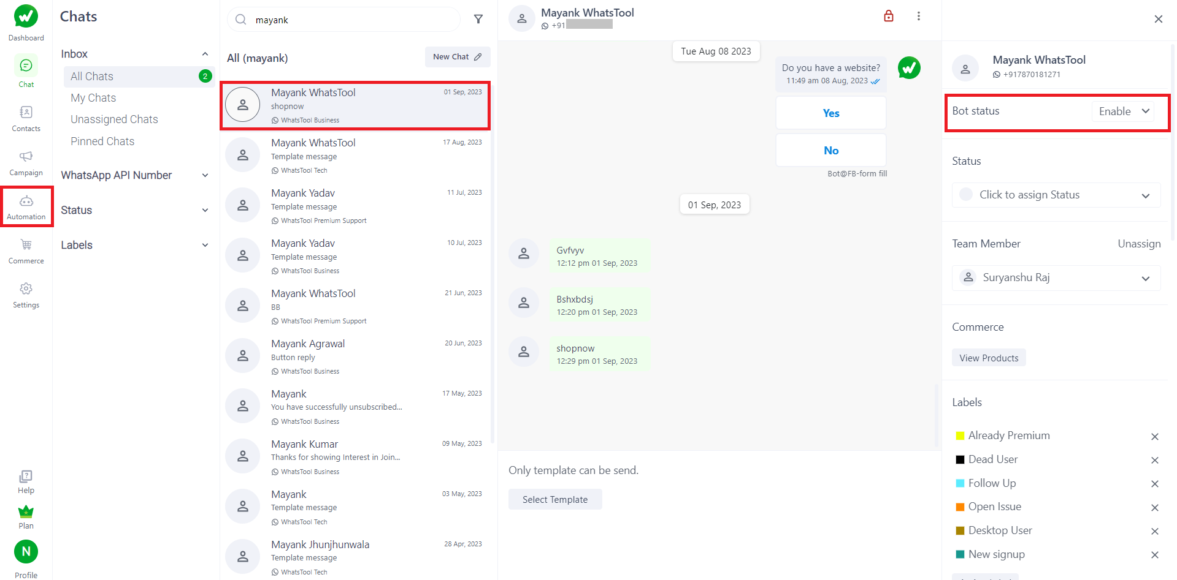
Task: Select Unassigned Chats inbox item
Action: tap(114, 119)
